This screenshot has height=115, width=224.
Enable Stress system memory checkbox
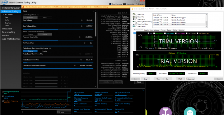(x=136, y=22)
